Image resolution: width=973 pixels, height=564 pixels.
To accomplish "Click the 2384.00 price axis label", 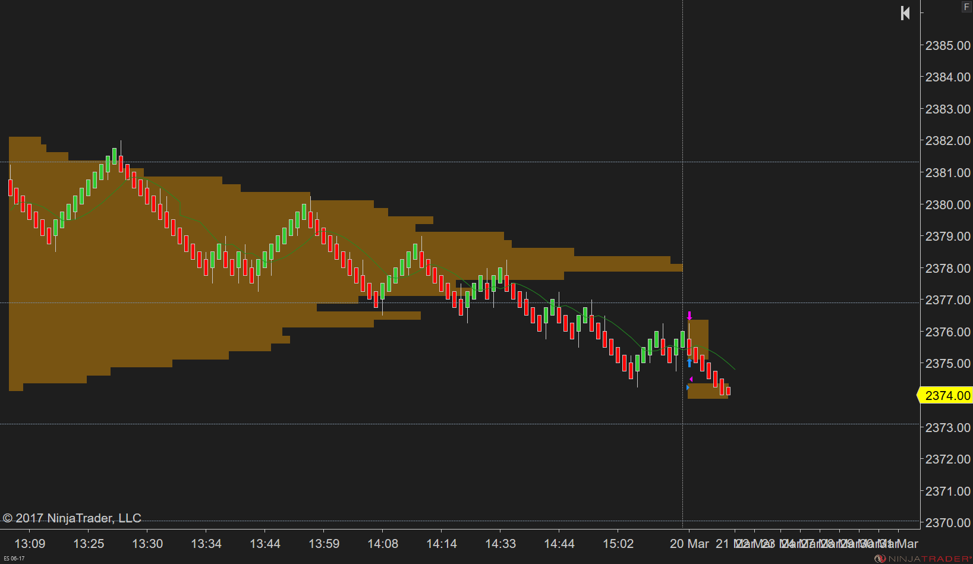I will point(947,77).
